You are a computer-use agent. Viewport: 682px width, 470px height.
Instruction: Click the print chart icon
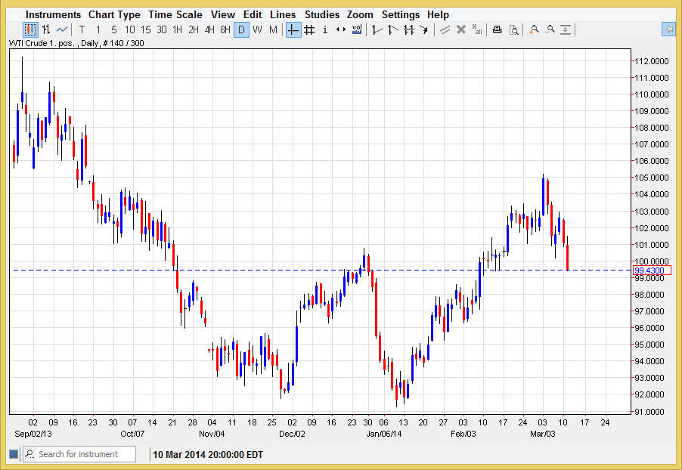click(497, 29)
